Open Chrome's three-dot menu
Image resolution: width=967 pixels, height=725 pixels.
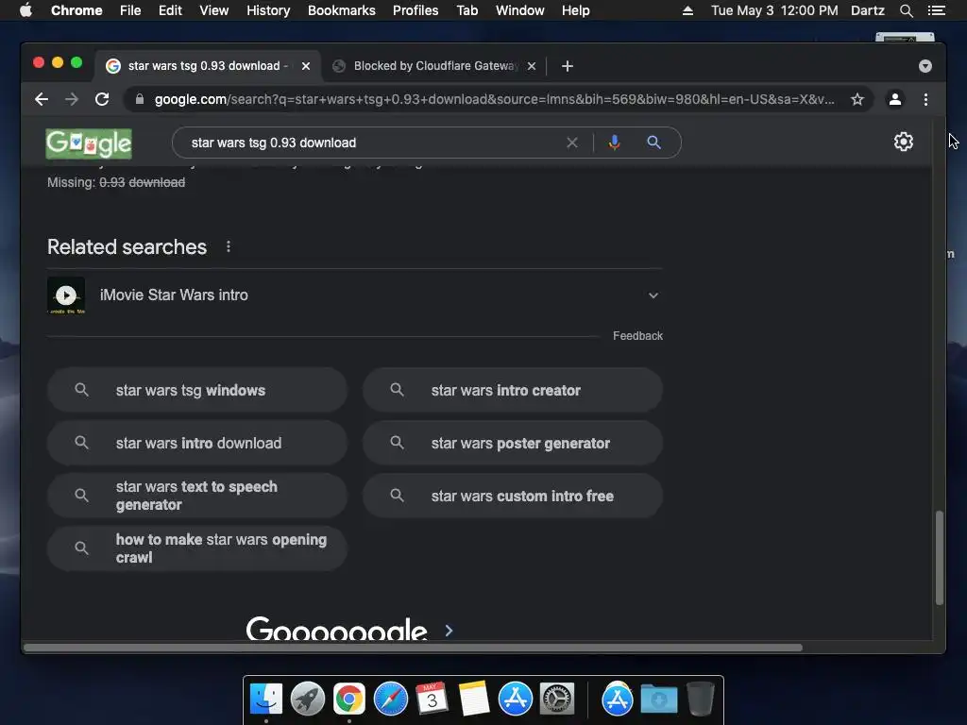click(925, 99)
